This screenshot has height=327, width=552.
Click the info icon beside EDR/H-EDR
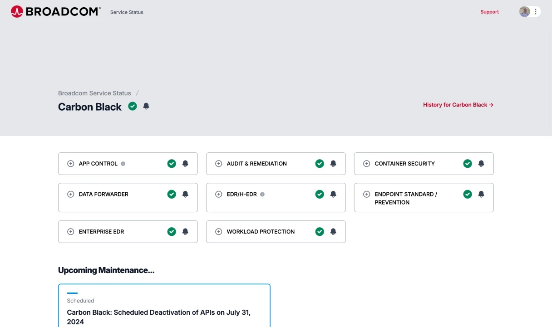coord(262,195)
